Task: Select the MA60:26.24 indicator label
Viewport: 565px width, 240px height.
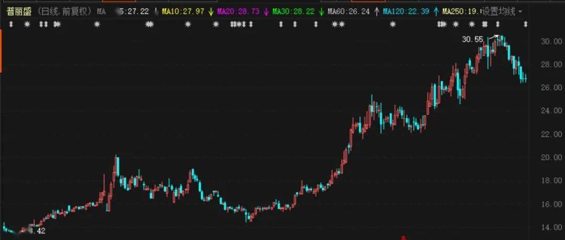Action: click(349, 12)
